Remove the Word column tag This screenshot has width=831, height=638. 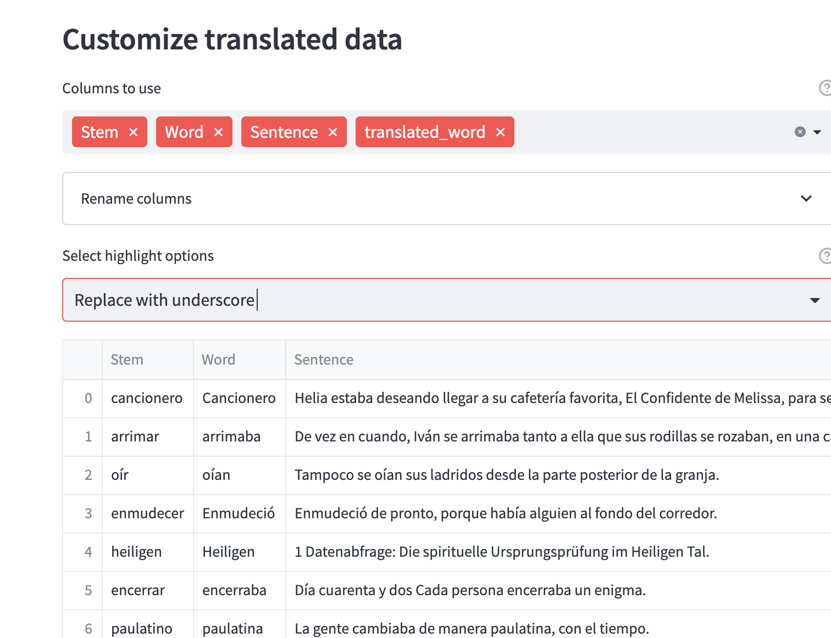[x=218, y=132]
